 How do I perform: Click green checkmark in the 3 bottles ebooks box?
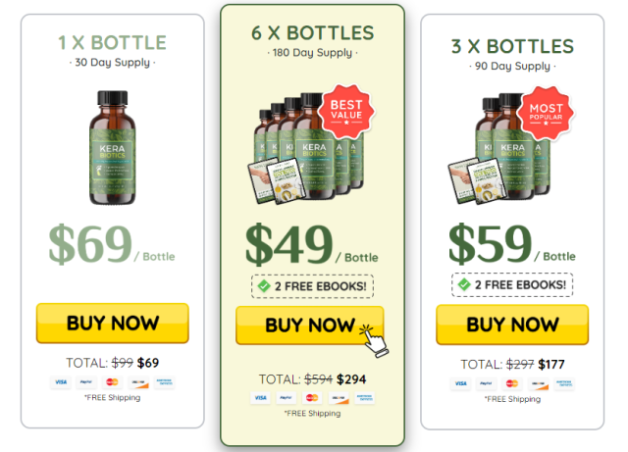pyautogui.click(x=464, y=284)
